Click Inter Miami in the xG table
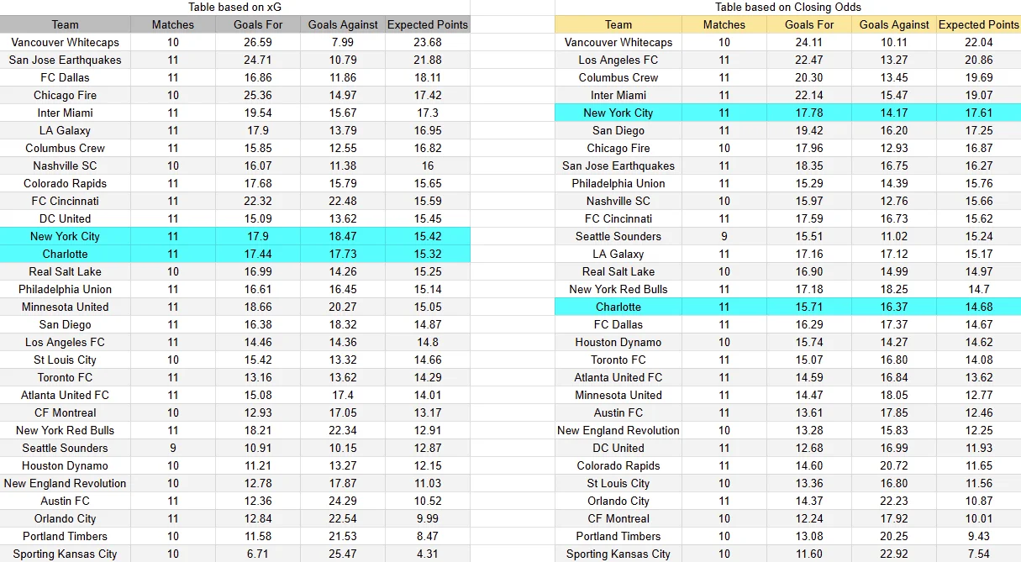 66,113
